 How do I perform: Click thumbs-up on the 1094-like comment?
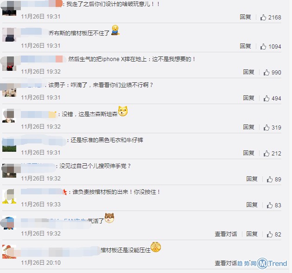click(263, 46)
